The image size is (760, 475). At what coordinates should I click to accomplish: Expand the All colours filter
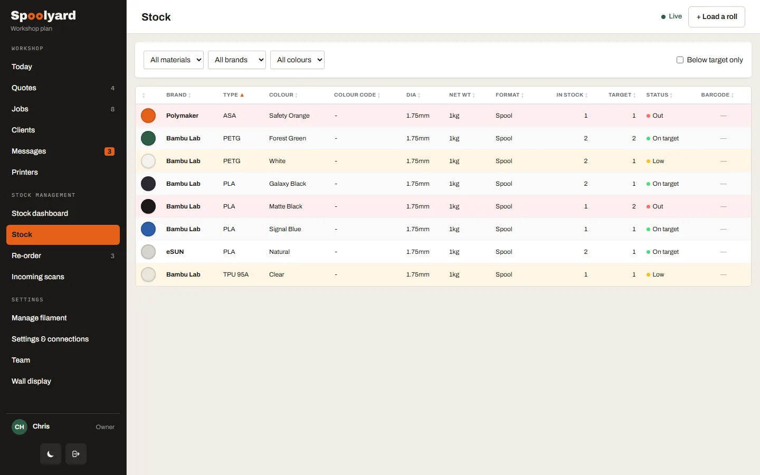point(297,60)
